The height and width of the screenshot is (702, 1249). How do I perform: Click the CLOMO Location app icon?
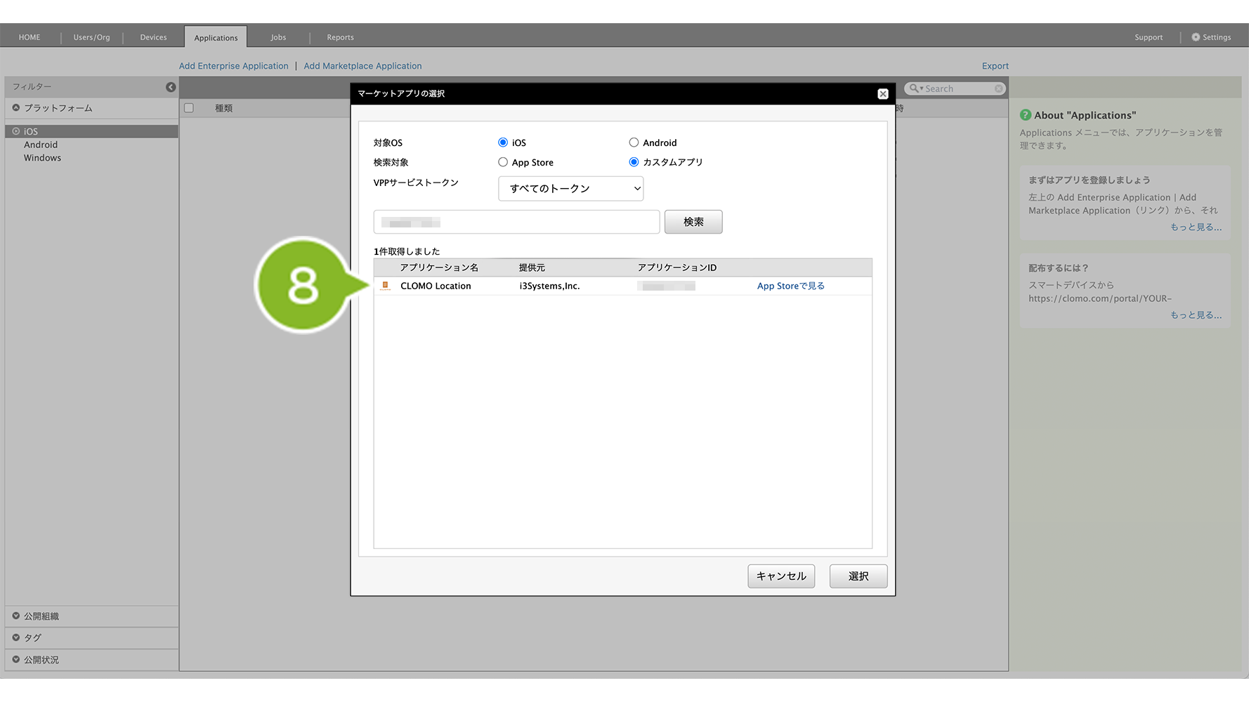[385, 286]
